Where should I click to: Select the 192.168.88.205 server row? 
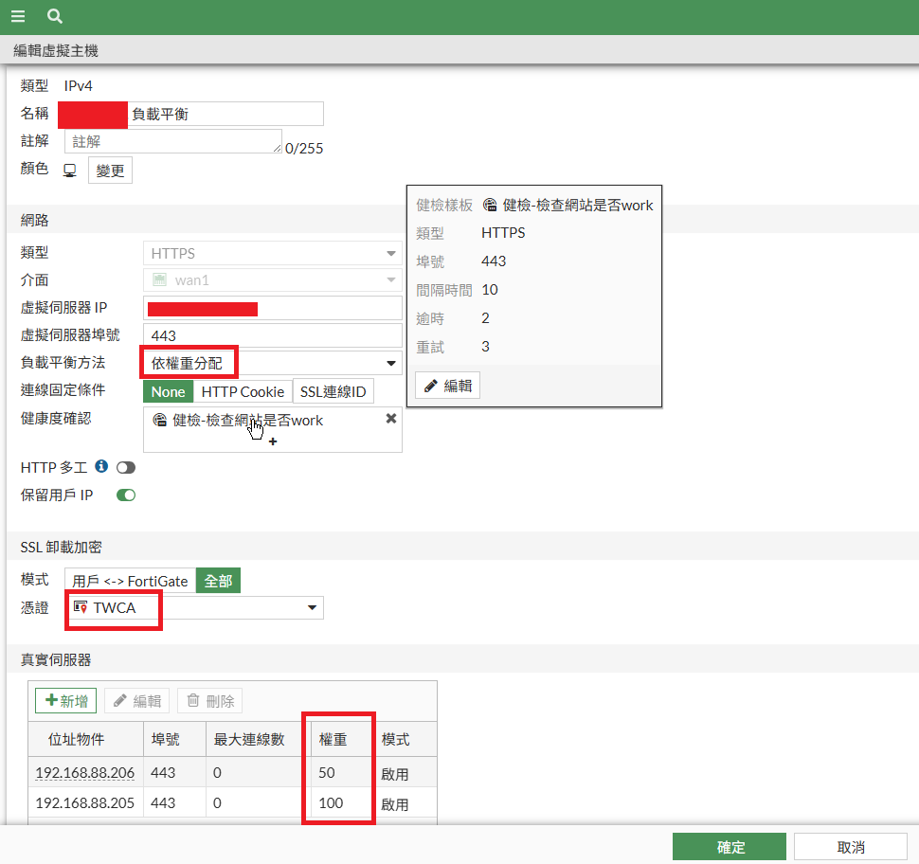[233, 803]
